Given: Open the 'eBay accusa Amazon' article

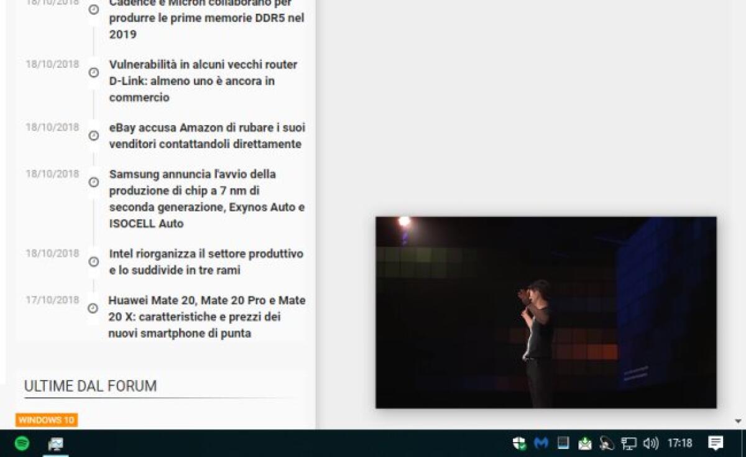Looking at the screenshot, I should coord(206,136).
